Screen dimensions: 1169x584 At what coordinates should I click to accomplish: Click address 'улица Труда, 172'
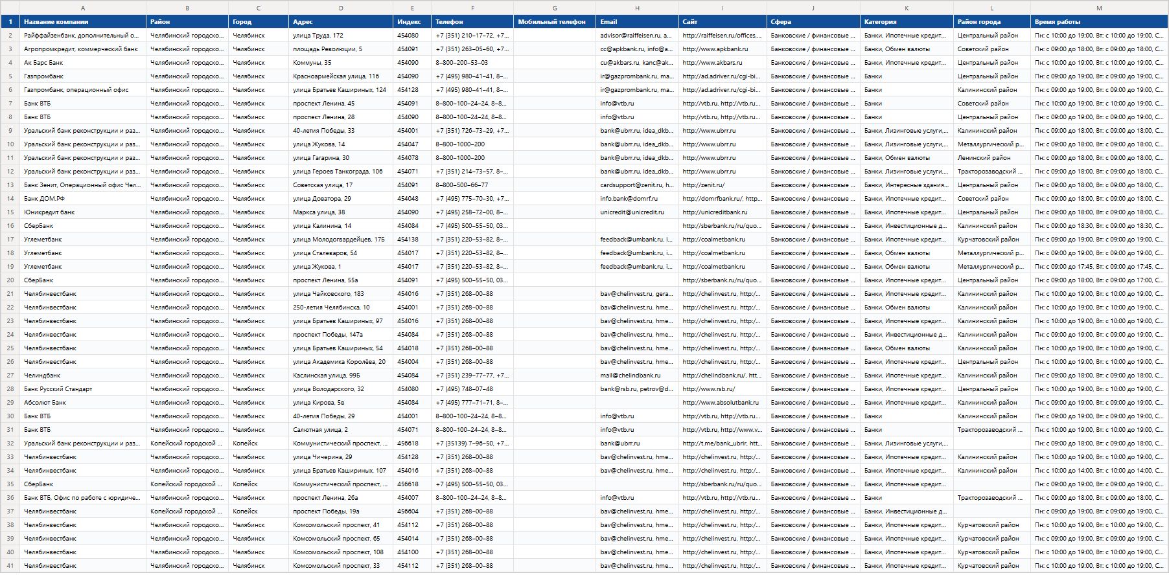[x=341, y=36]
